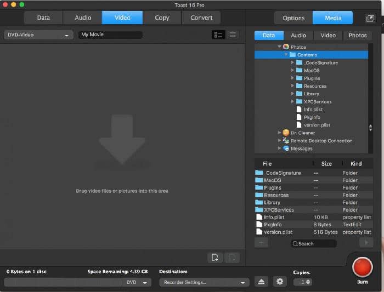This screenshot has height=292, width=384.
Task: Expand the Remote Desktop Connection node
Action: (279, 141)
